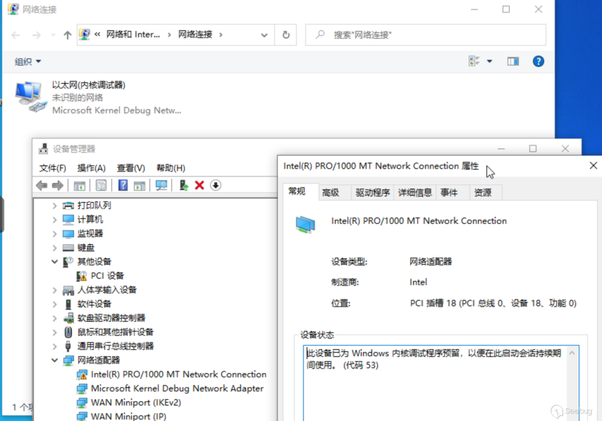Expand the Print queues tree node

click(55, 205)
